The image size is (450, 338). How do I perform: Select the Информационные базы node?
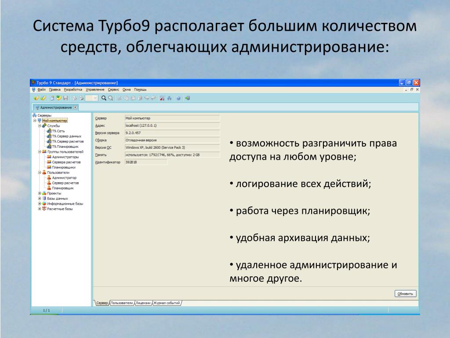point(65,203)
